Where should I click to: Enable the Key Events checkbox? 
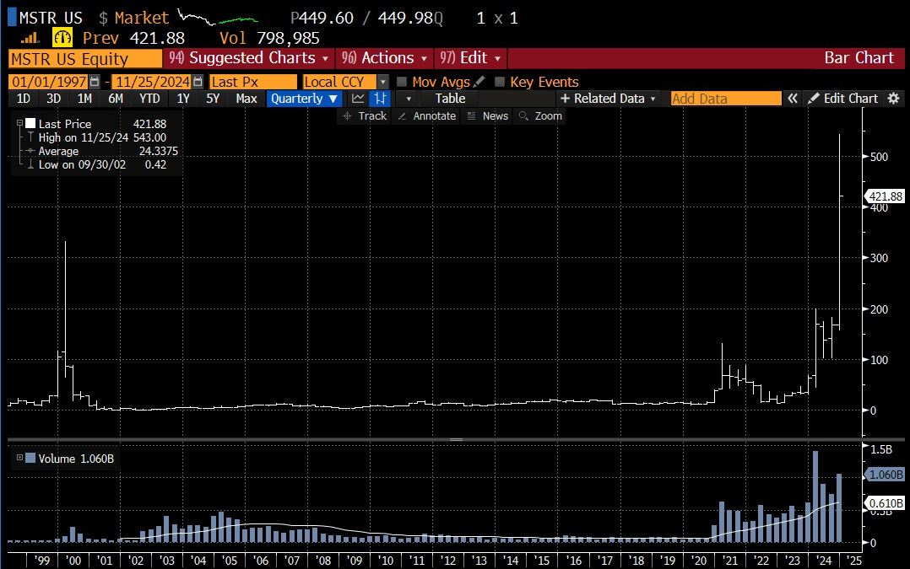[500, 82]
